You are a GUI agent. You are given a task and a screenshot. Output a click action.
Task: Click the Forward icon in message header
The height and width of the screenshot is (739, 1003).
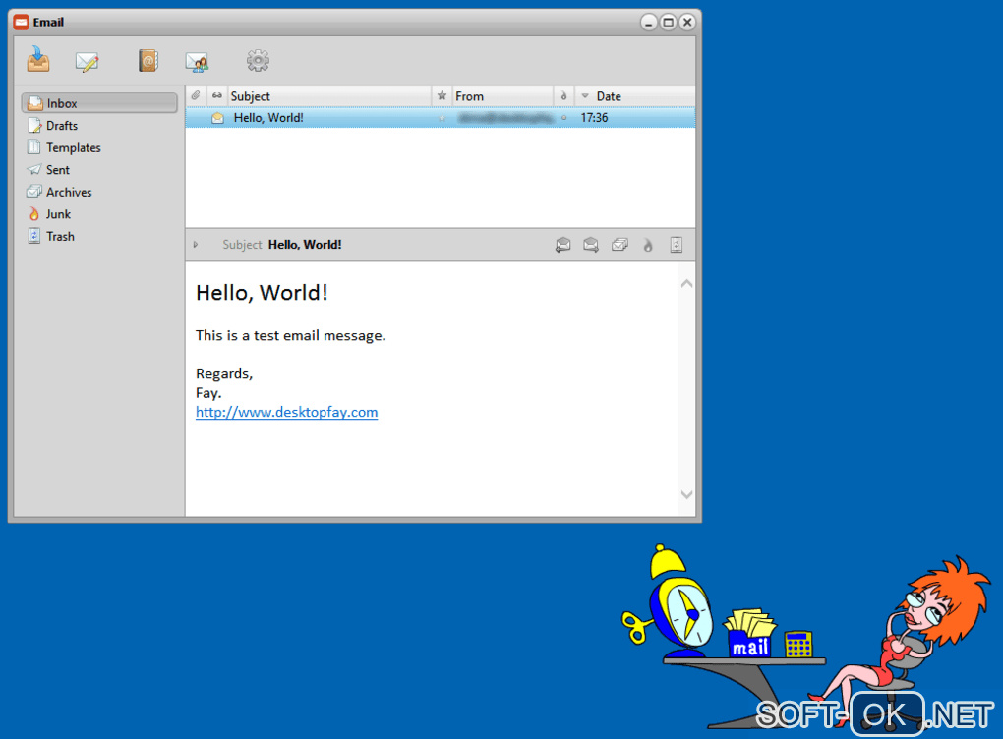591,244
